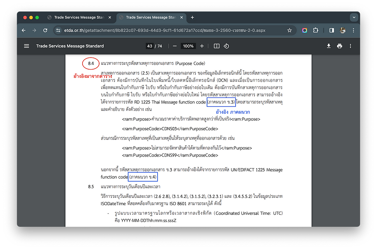Image resolution: width=377 pixels, height=249 pixels.
Task: Click the zoom percentage field showing 100%
Action: click(188, 46)
